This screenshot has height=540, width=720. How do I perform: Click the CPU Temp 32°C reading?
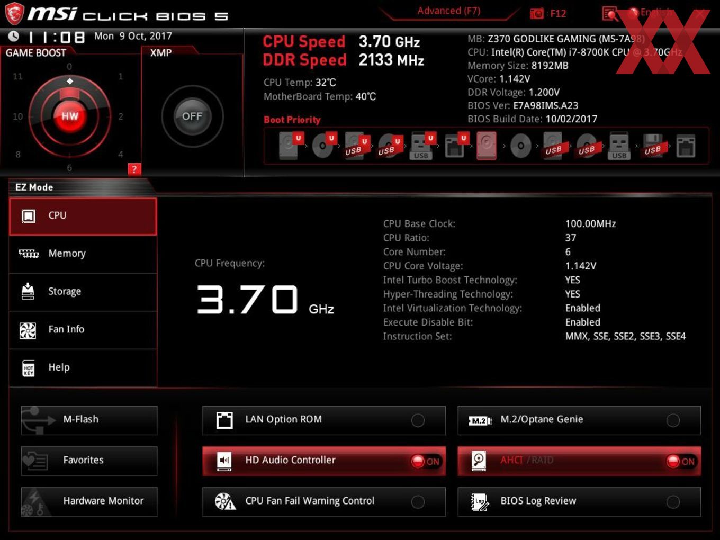300,83
